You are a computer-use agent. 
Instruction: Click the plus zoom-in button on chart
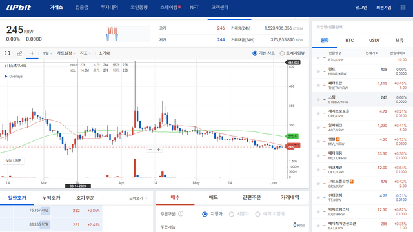(159, 150)
